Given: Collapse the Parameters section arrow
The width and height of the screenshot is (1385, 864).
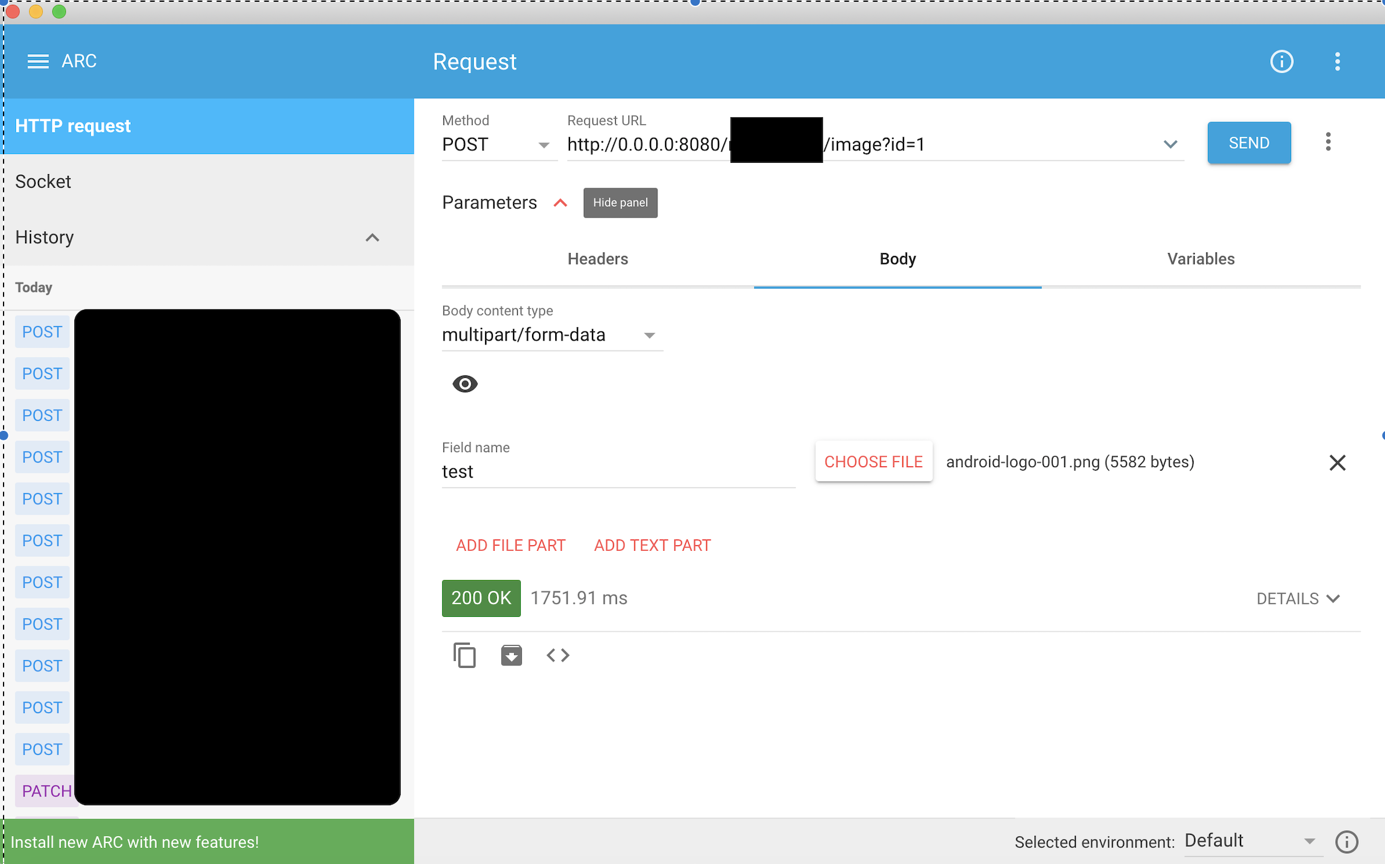Looking at the screenshot, I should click(x=560, y=203).
